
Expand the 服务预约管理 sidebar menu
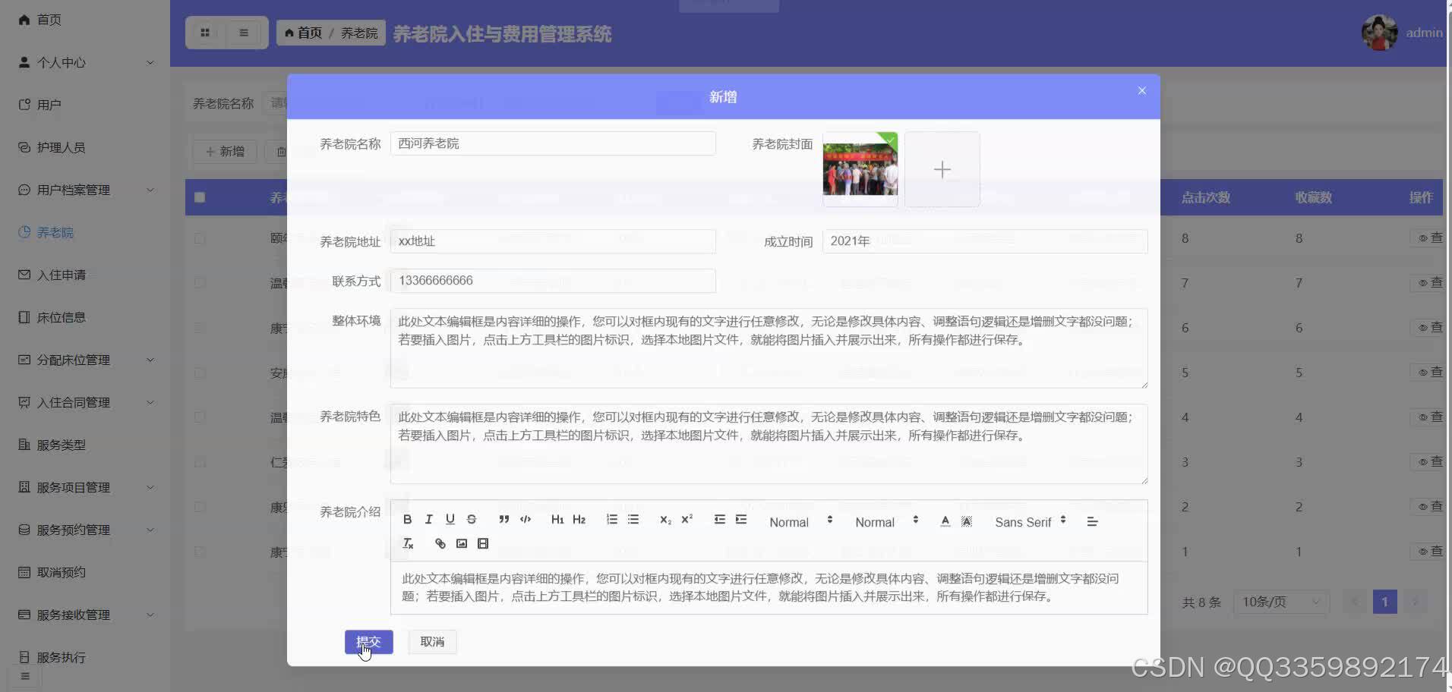point(85,530)
